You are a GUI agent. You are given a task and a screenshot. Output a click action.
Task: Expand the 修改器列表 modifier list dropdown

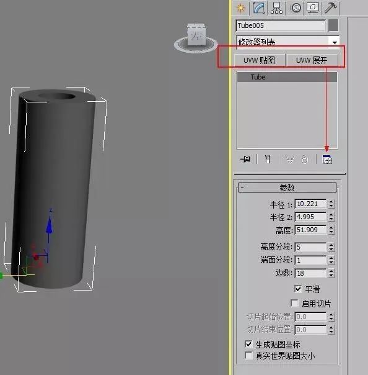(335, 42)
